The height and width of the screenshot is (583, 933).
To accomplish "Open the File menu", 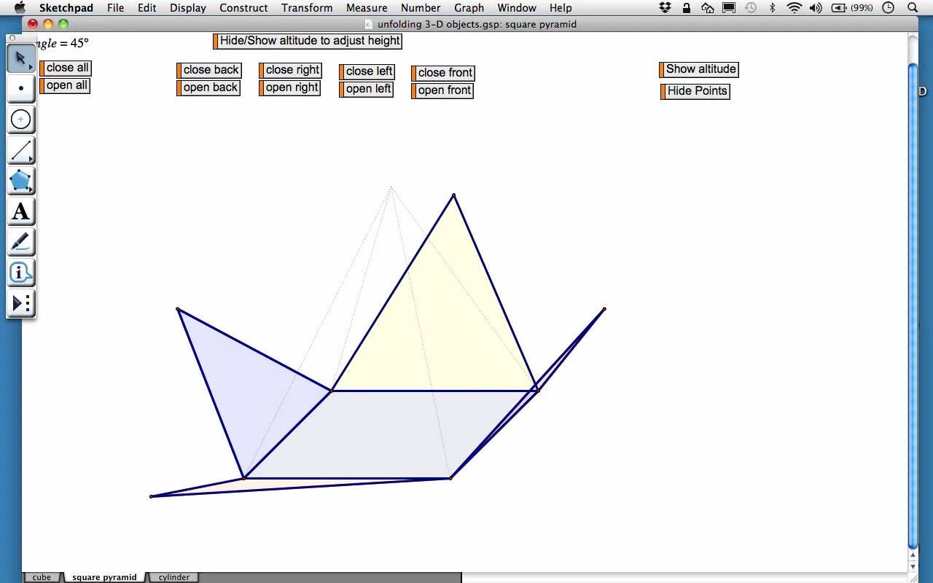I will (x=115, y=8).
